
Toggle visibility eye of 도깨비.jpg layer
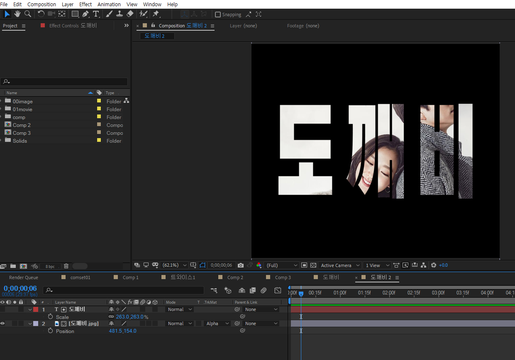(x=2, y=324)
